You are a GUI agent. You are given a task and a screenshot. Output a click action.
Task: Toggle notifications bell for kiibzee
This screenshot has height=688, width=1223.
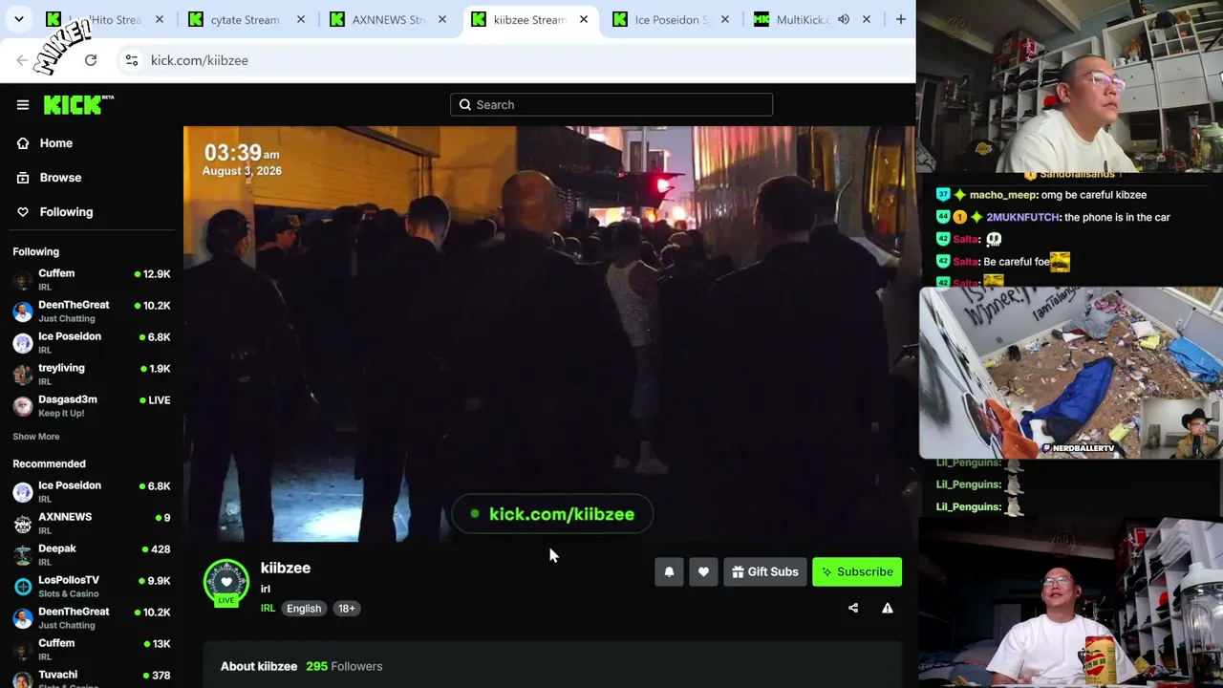tap(669, 572)
